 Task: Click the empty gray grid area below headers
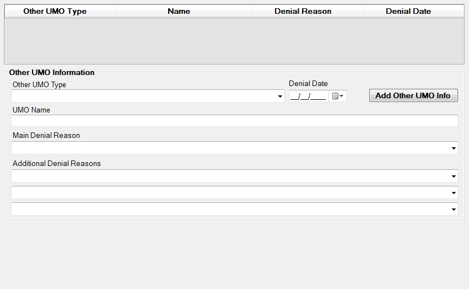coord(234,41)
